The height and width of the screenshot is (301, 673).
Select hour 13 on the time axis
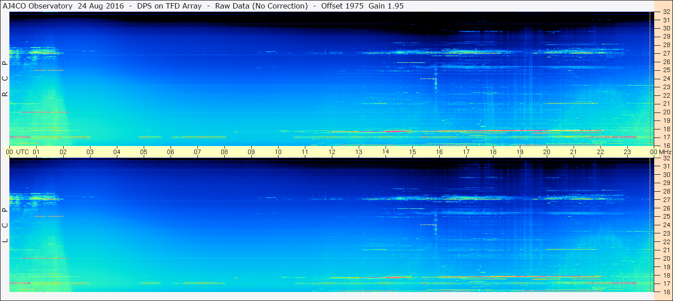[x=359, y=152]
